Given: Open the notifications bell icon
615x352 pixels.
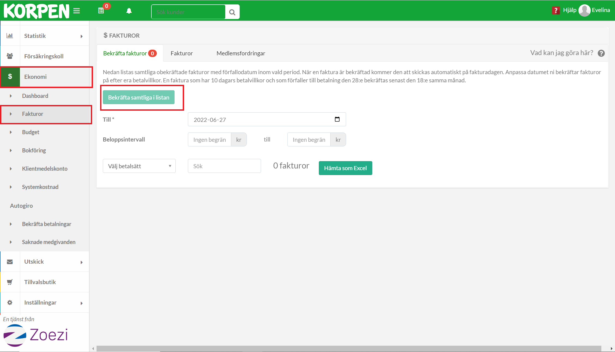Looking at the screenshot, I should click(129, 11).
